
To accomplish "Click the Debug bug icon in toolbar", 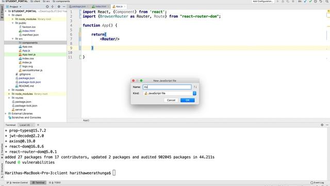I will tap(283, 2).
